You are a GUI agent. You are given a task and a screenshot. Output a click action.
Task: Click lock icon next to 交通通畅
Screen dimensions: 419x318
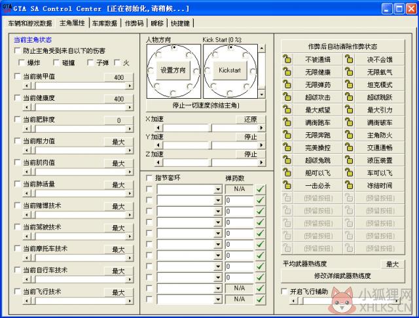[349, 147]
